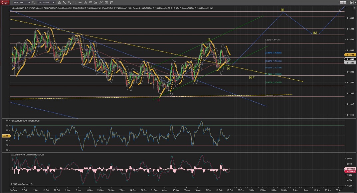
Task: Open the Indicators toolbar icon
Action: [95, 3]
